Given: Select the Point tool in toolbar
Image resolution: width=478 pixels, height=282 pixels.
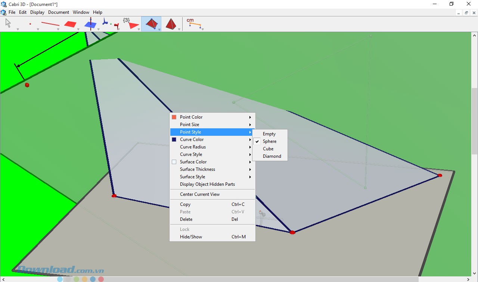Looking at the screenshot, I should (30, 24).
